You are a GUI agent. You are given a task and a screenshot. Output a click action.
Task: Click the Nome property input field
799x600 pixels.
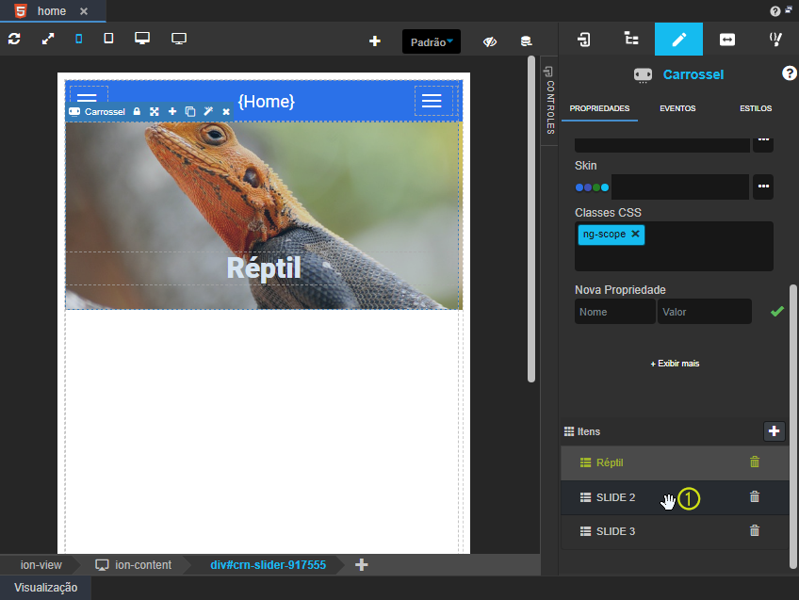click(x=615, y=312)
